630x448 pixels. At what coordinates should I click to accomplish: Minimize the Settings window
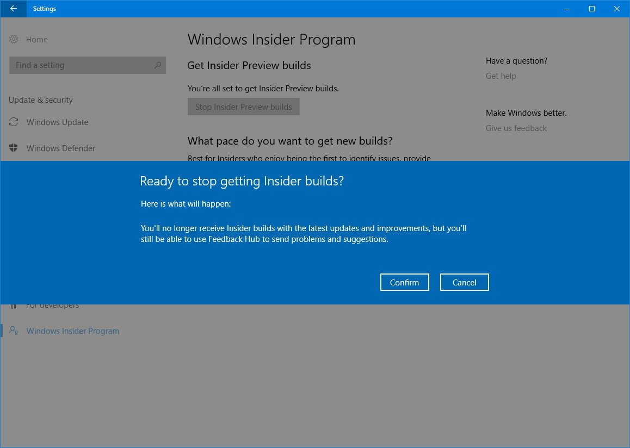point(567,9)
